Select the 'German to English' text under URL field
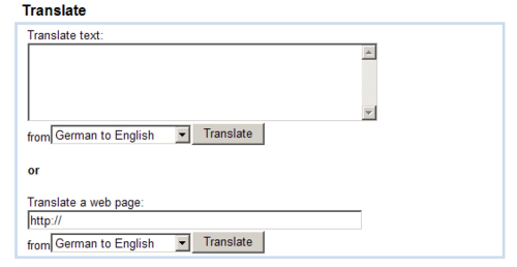Image resolution: width=517 pixels, height=267 pixels. pyautogui.click(x=104, y=244)
